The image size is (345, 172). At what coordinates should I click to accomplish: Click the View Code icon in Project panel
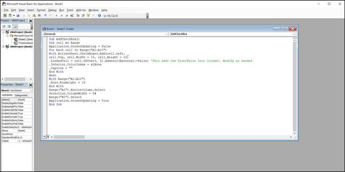[x=4, y=26]
